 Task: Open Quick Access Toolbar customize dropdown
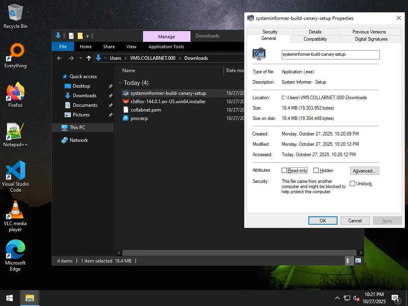tap(87, 36)
